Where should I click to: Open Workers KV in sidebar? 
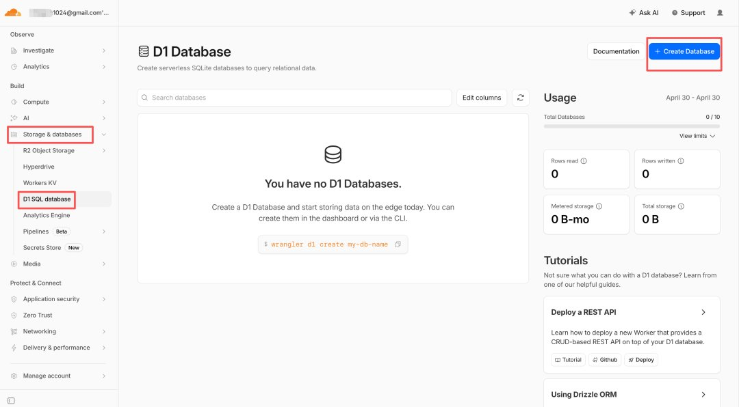40,183
